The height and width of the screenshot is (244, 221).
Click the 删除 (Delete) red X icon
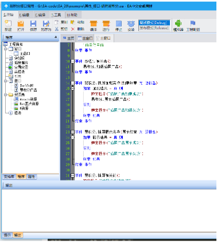73,29
